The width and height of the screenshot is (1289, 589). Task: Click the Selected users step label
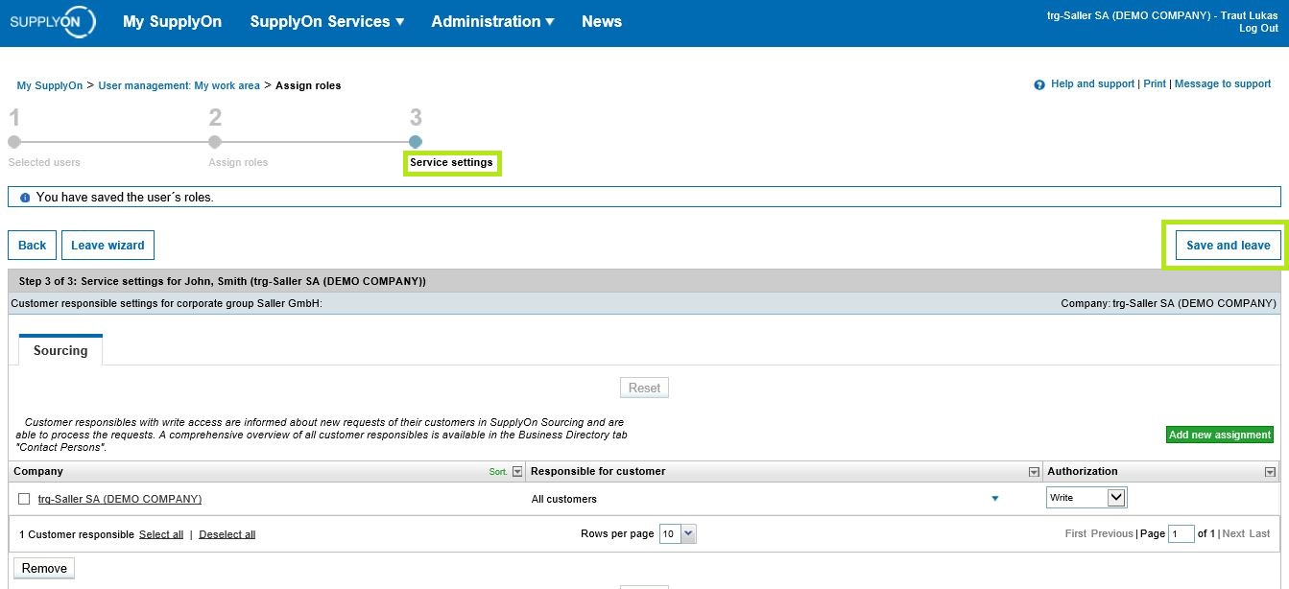[44, 162]
